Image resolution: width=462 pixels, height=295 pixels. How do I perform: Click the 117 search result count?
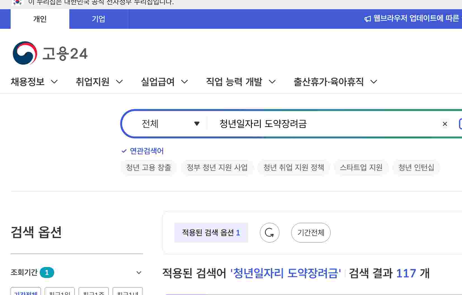click(x=406, y=273)
